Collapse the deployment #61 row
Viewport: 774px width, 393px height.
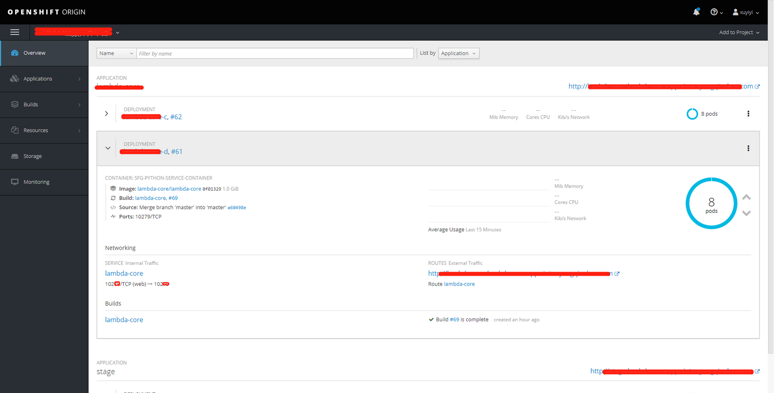(x=108, y=148)
